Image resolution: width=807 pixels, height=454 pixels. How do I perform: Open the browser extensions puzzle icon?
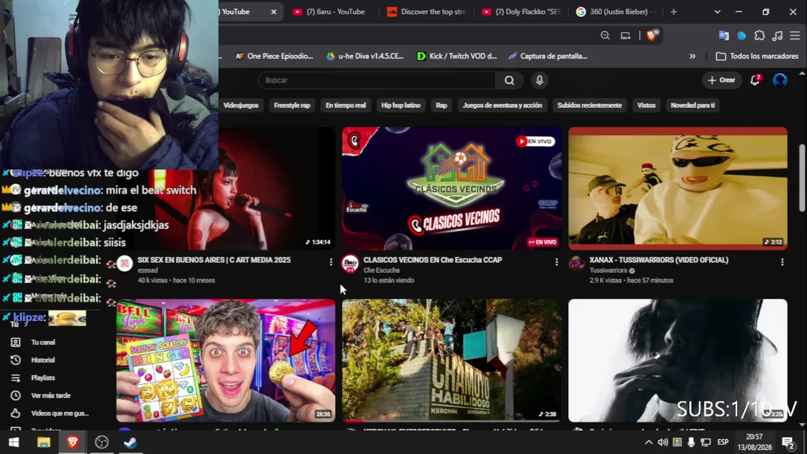pos(760,35)
